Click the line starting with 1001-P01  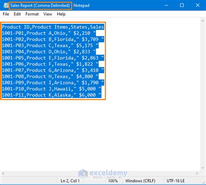coord(49,33)
